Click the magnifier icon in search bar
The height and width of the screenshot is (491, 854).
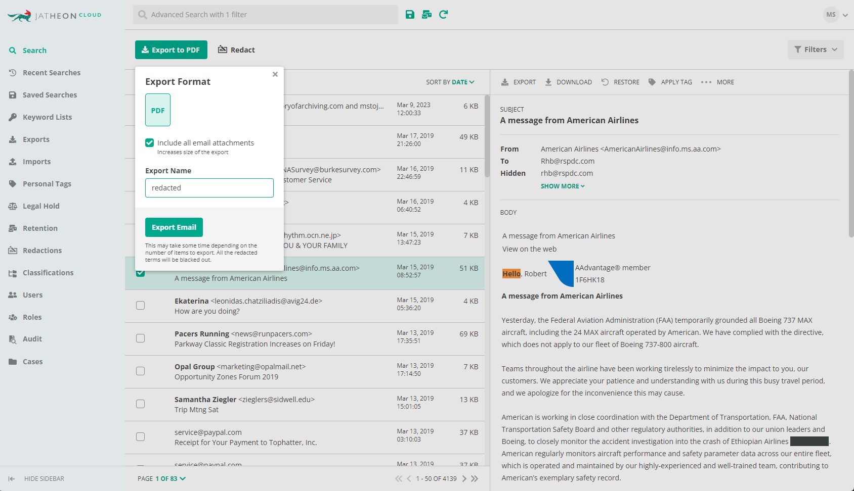[143, 15]
